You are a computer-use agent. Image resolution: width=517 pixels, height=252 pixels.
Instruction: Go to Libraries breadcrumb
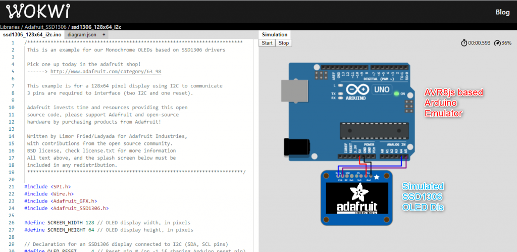tap(10, 27)
